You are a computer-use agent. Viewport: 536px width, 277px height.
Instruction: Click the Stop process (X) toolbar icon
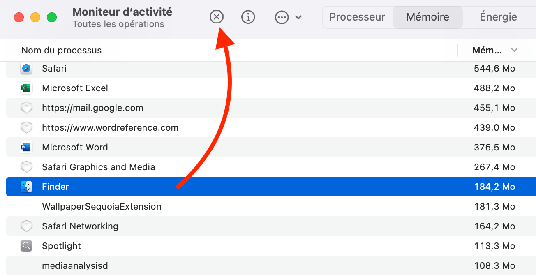(x=217, y=17)
